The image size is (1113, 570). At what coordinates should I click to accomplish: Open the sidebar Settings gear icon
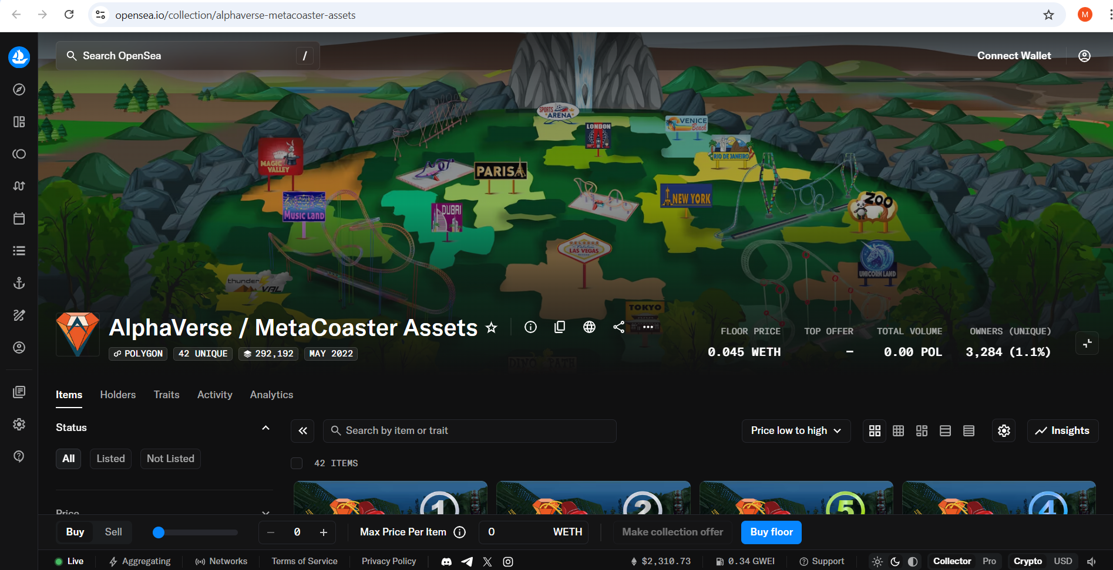(x=19, y=424)
